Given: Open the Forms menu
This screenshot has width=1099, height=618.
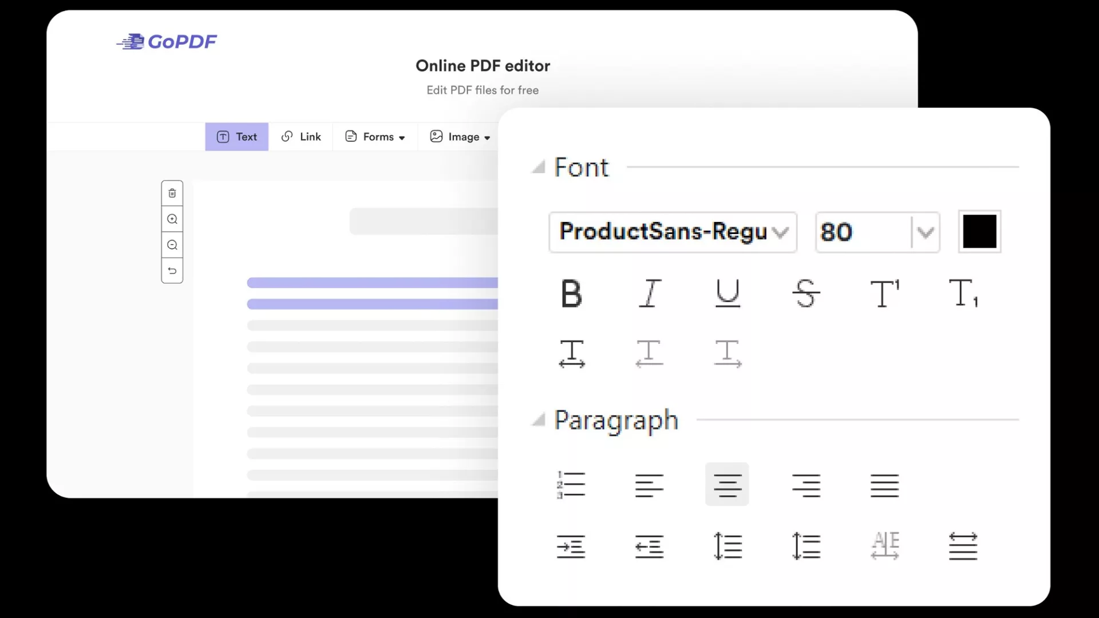Looking at the screenshot, I should tap(375, 137).
